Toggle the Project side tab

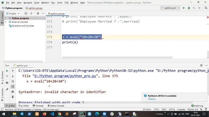point(2,18)
